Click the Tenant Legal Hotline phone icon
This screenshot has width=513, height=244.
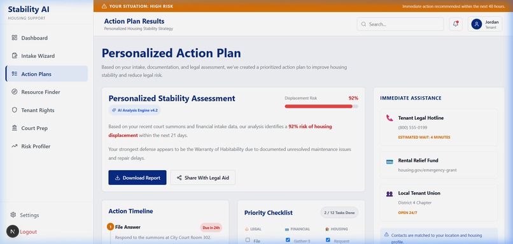[390, 118]
